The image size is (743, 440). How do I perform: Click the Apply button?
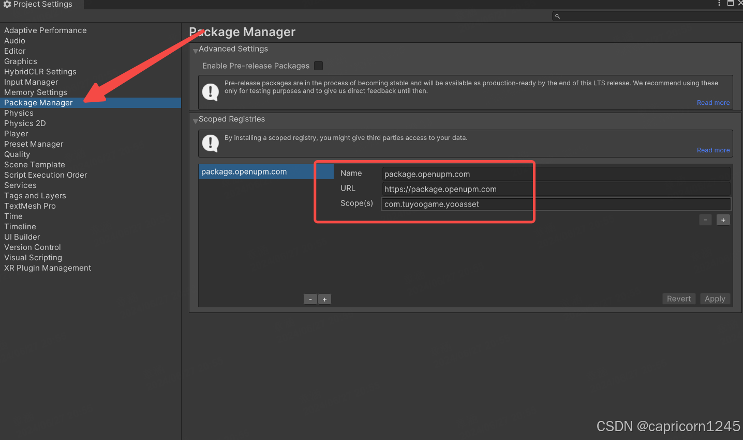(715, 299)
